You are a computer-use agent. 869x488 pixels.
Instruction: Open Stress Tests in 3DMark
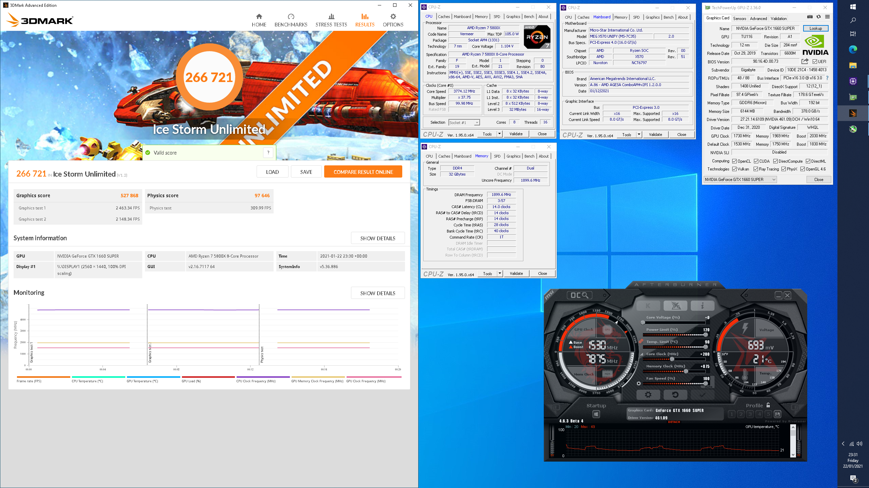pos(331,20)
